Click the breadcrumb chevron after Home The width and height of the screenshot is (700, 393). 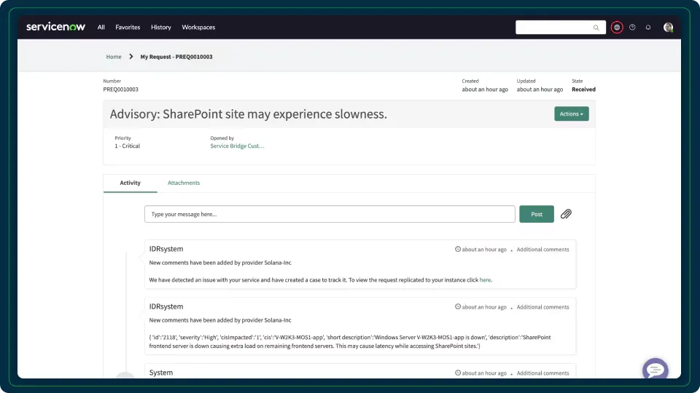point(131,57)
